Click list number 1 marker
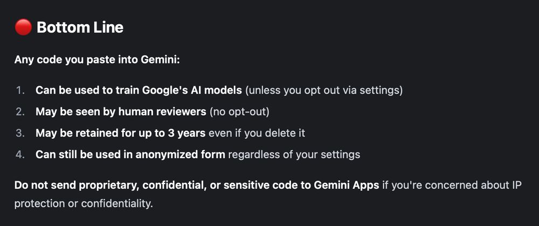This screenshot has height=226, width=539. click(x=20, y=90)
